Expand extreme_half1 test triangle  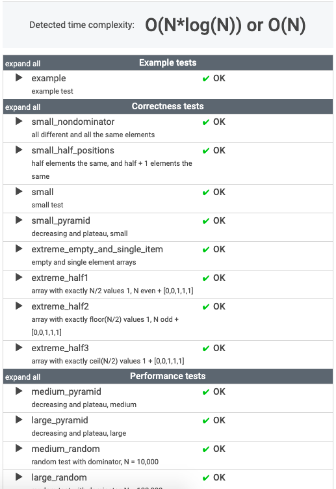click(19, 277)
